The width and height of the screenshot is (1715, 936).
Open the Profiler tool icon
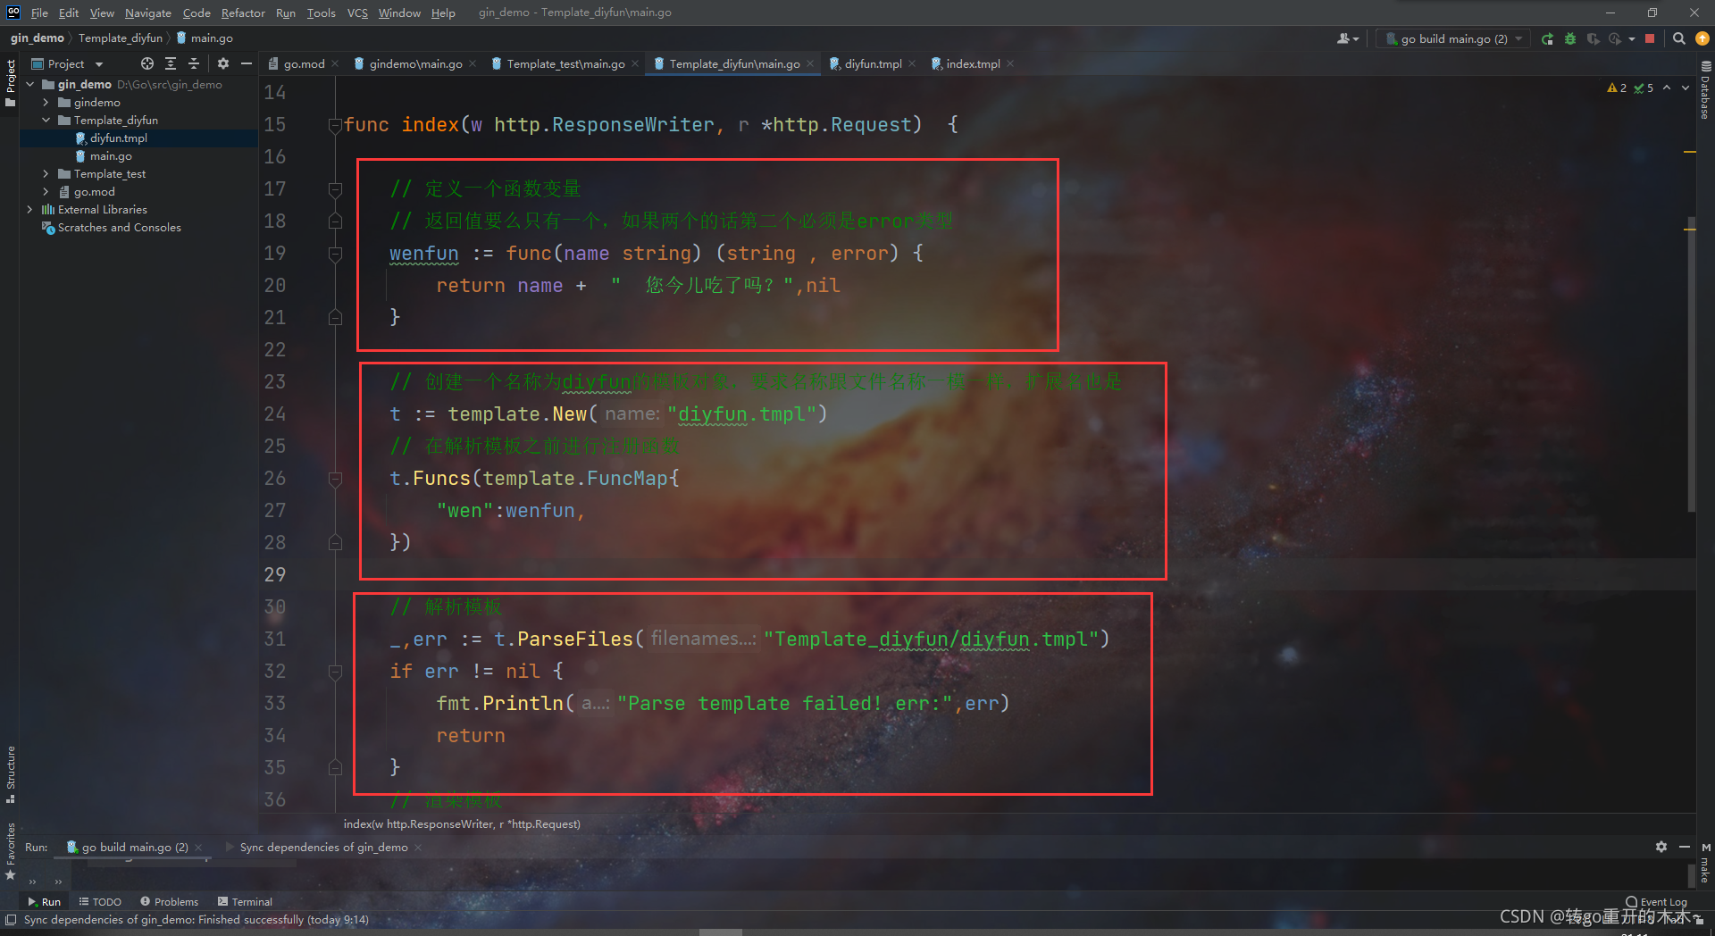1616,38
